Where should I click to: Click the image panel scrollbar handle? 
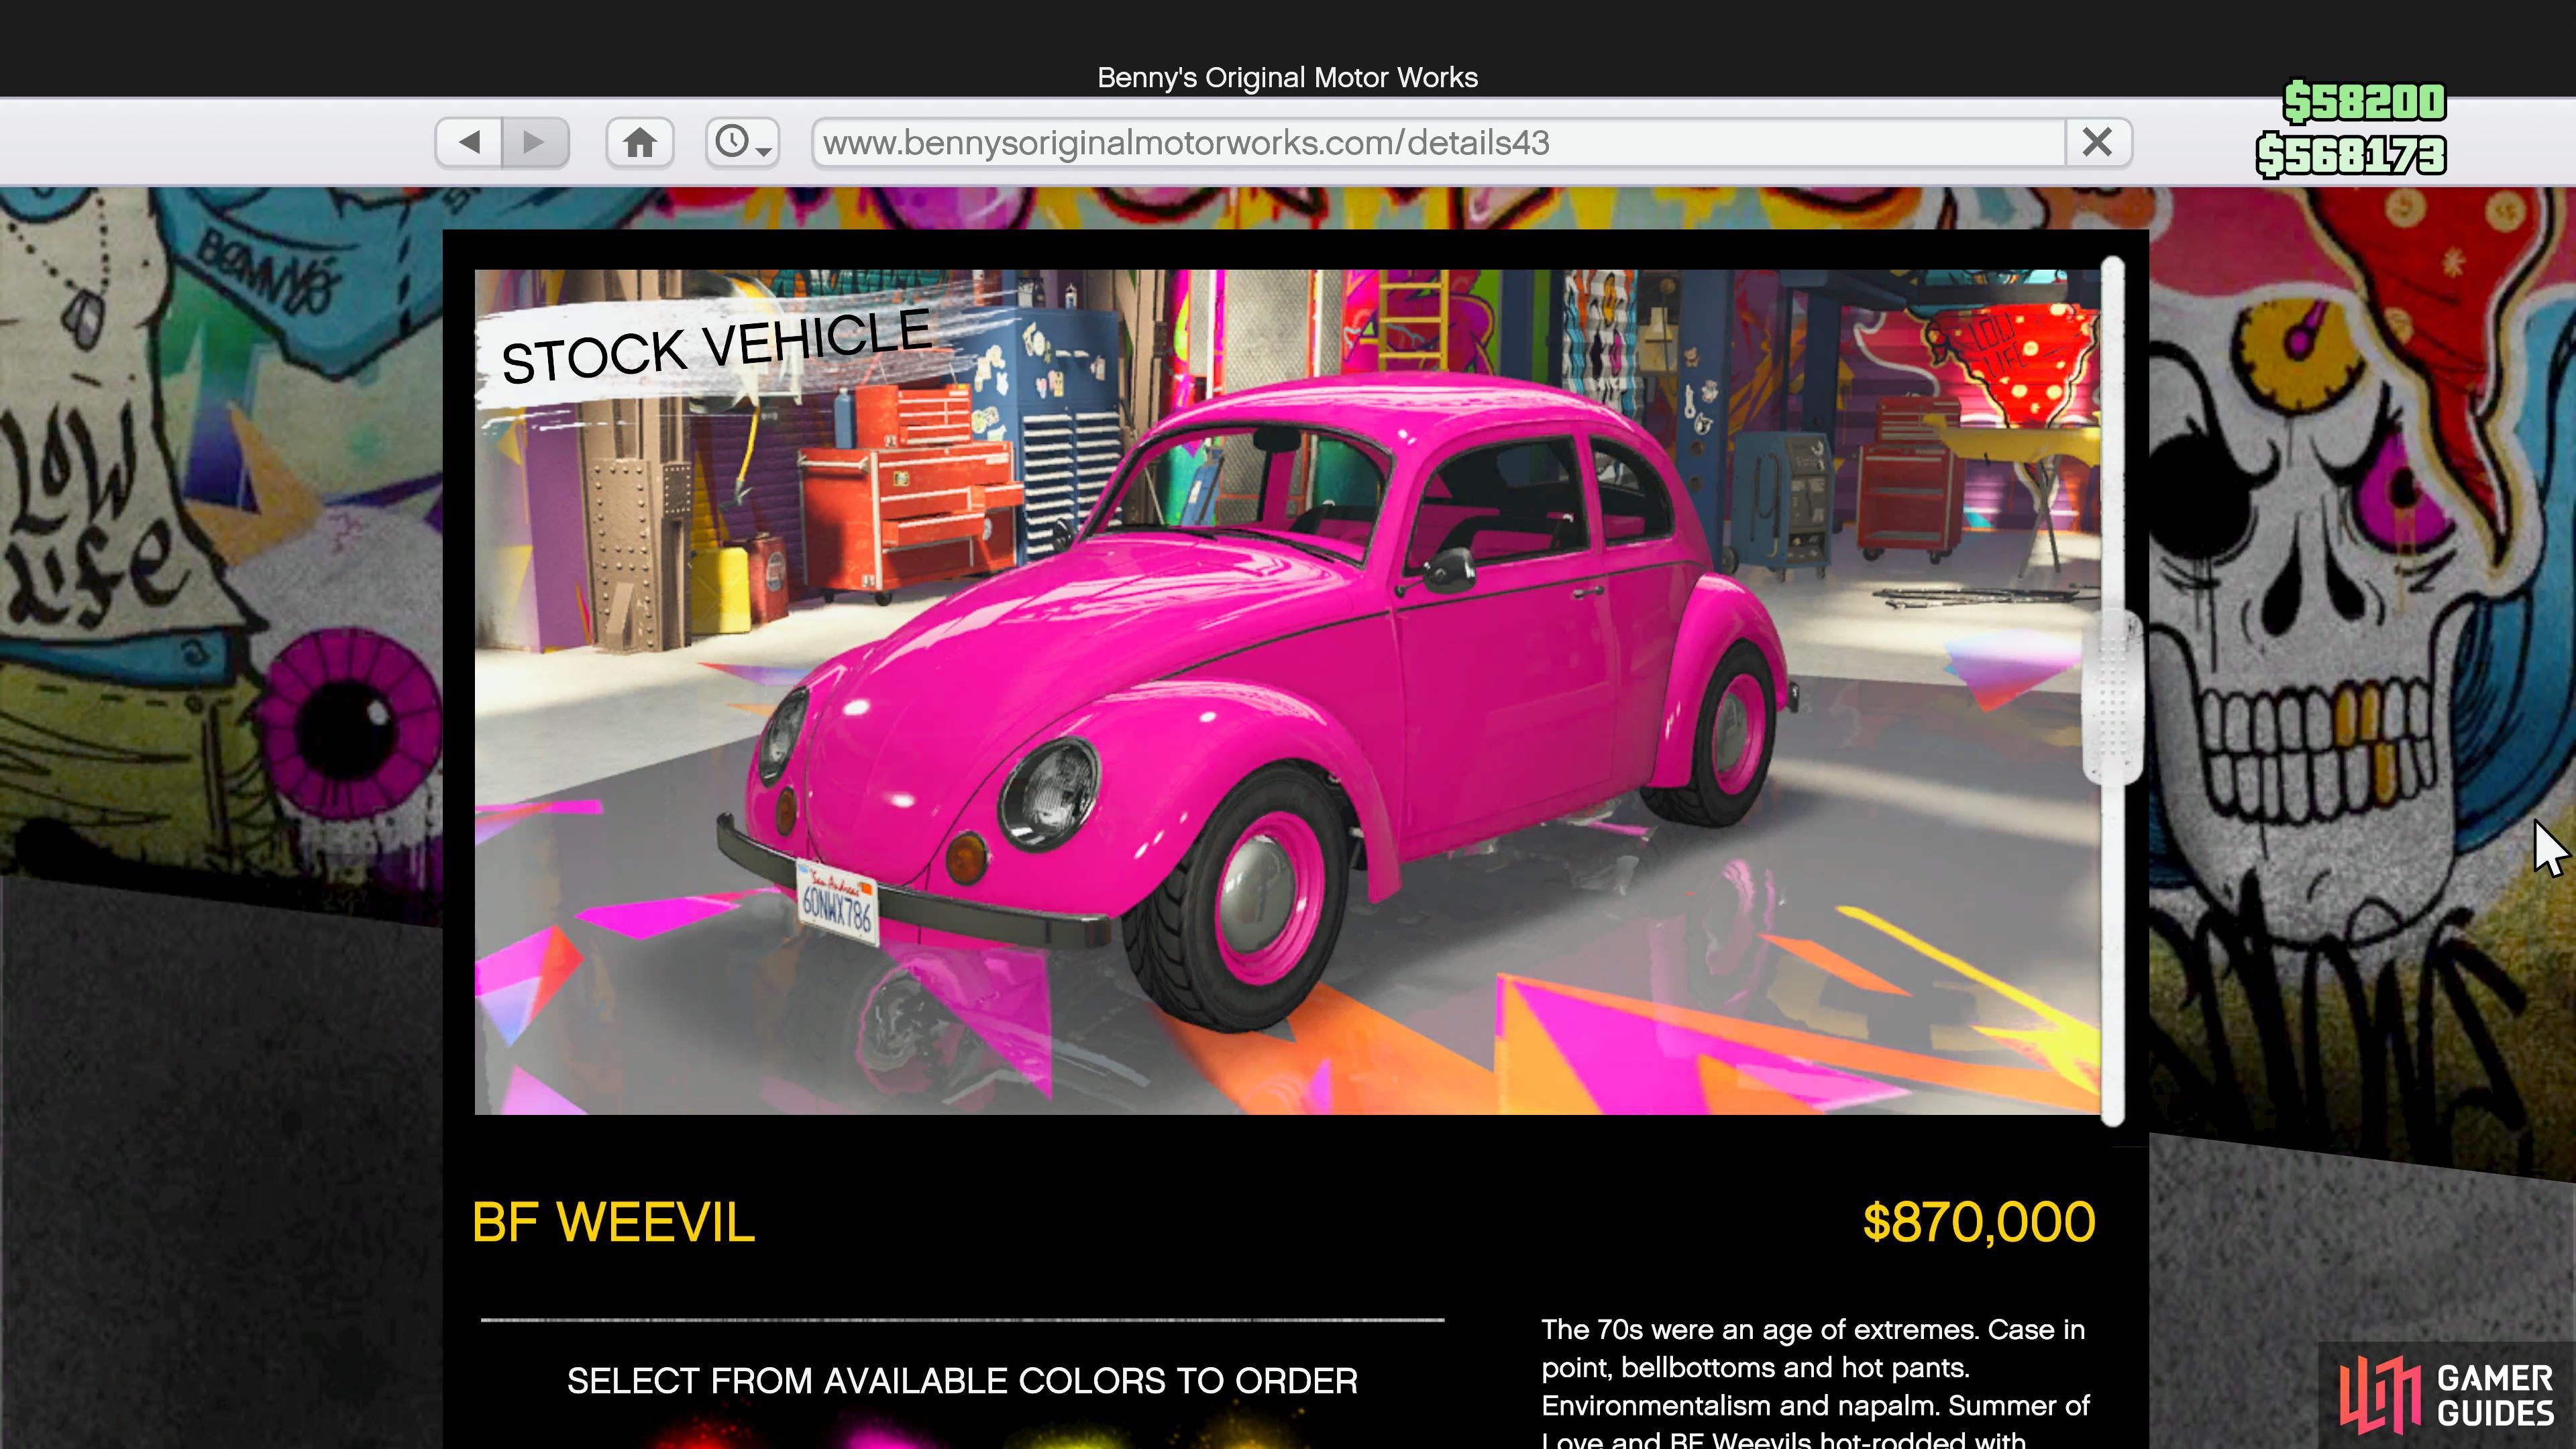pyautogui.click(x=2112, y=697)
